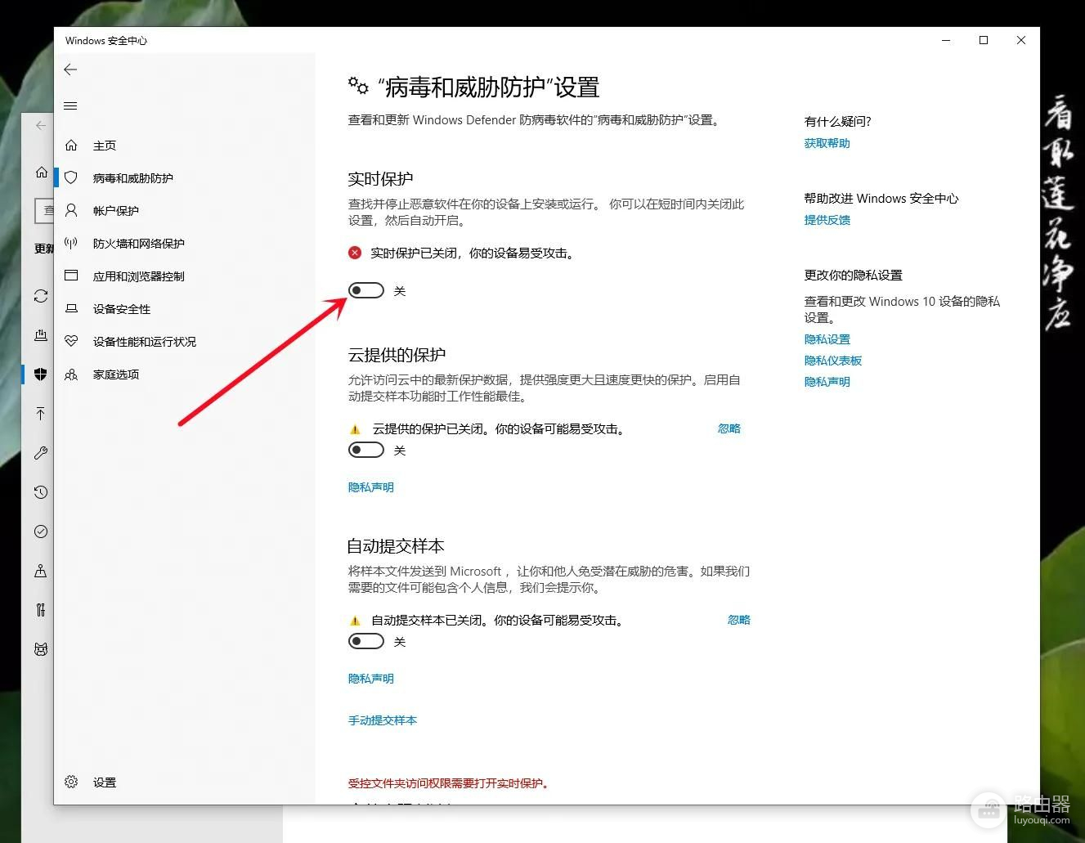Open 防火墙和网络保护 signal icon
Screen dimensions: 1085x843
71,244
